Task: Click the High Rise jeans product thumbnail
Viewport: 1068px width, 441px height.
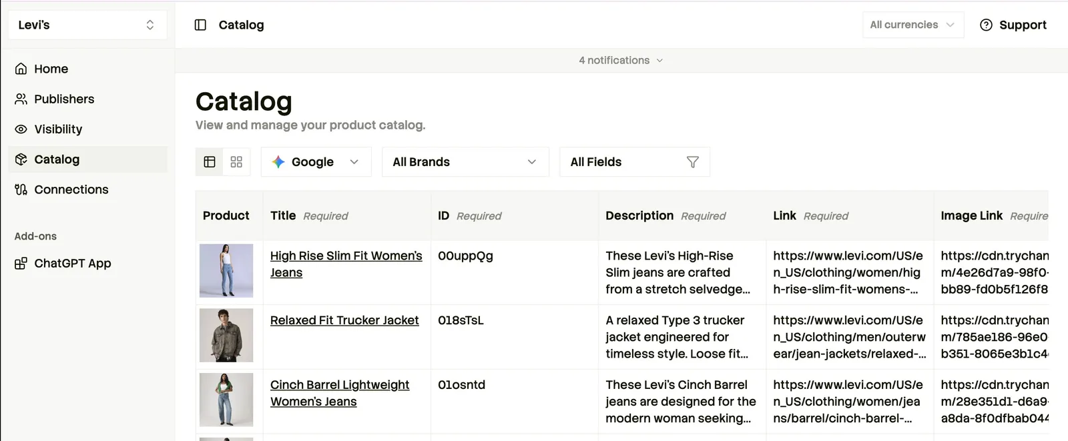Action: (x=226, y=271)
